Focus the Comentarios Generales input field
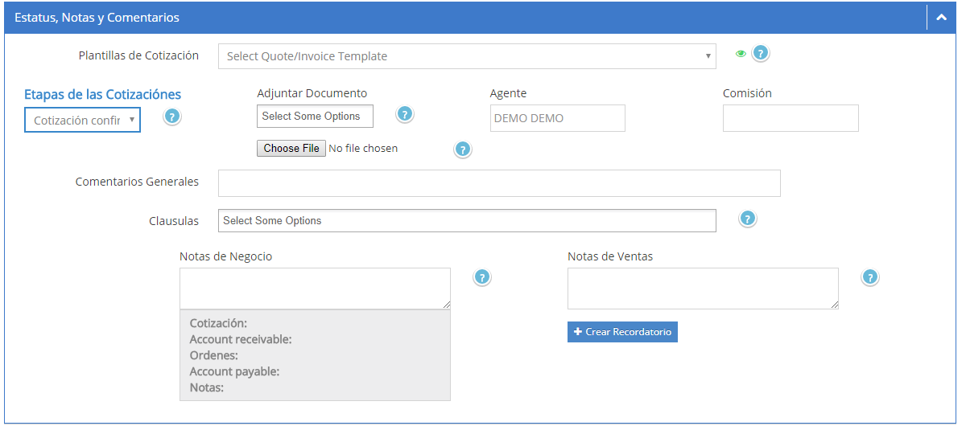Screen dimensions: 966x430 [x=499, y=183]
